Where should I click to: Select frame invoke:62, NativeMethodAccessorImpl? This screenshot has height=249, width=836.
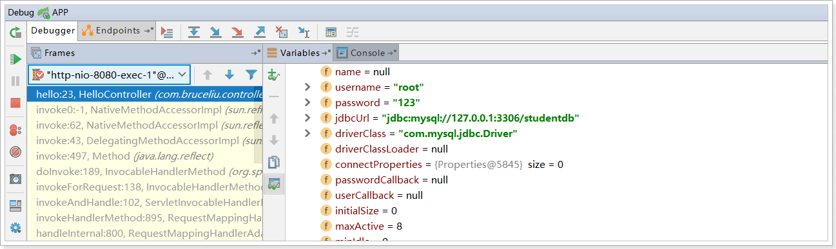click(145, 125)
